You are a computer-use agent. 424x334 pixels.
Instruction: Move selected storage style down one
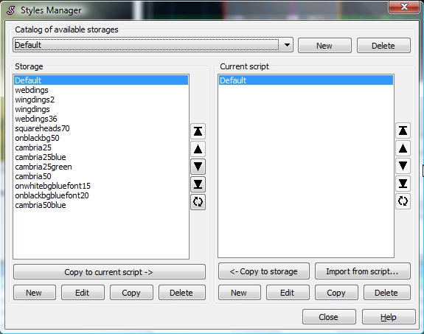click(198, 167)
